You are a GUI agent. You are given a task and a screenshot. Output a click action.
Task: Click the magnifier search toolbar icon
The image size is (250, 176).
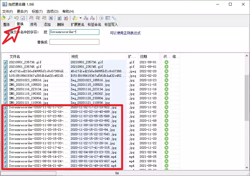pyautogui.click(x=10, y=18)
